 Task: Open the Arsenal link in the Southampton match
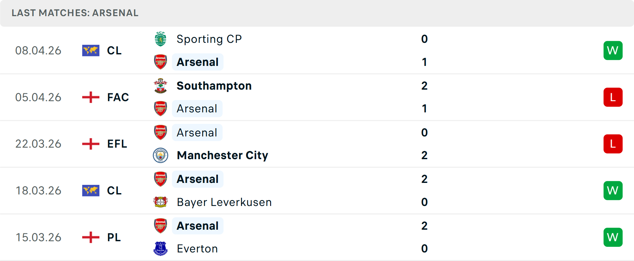197,108
